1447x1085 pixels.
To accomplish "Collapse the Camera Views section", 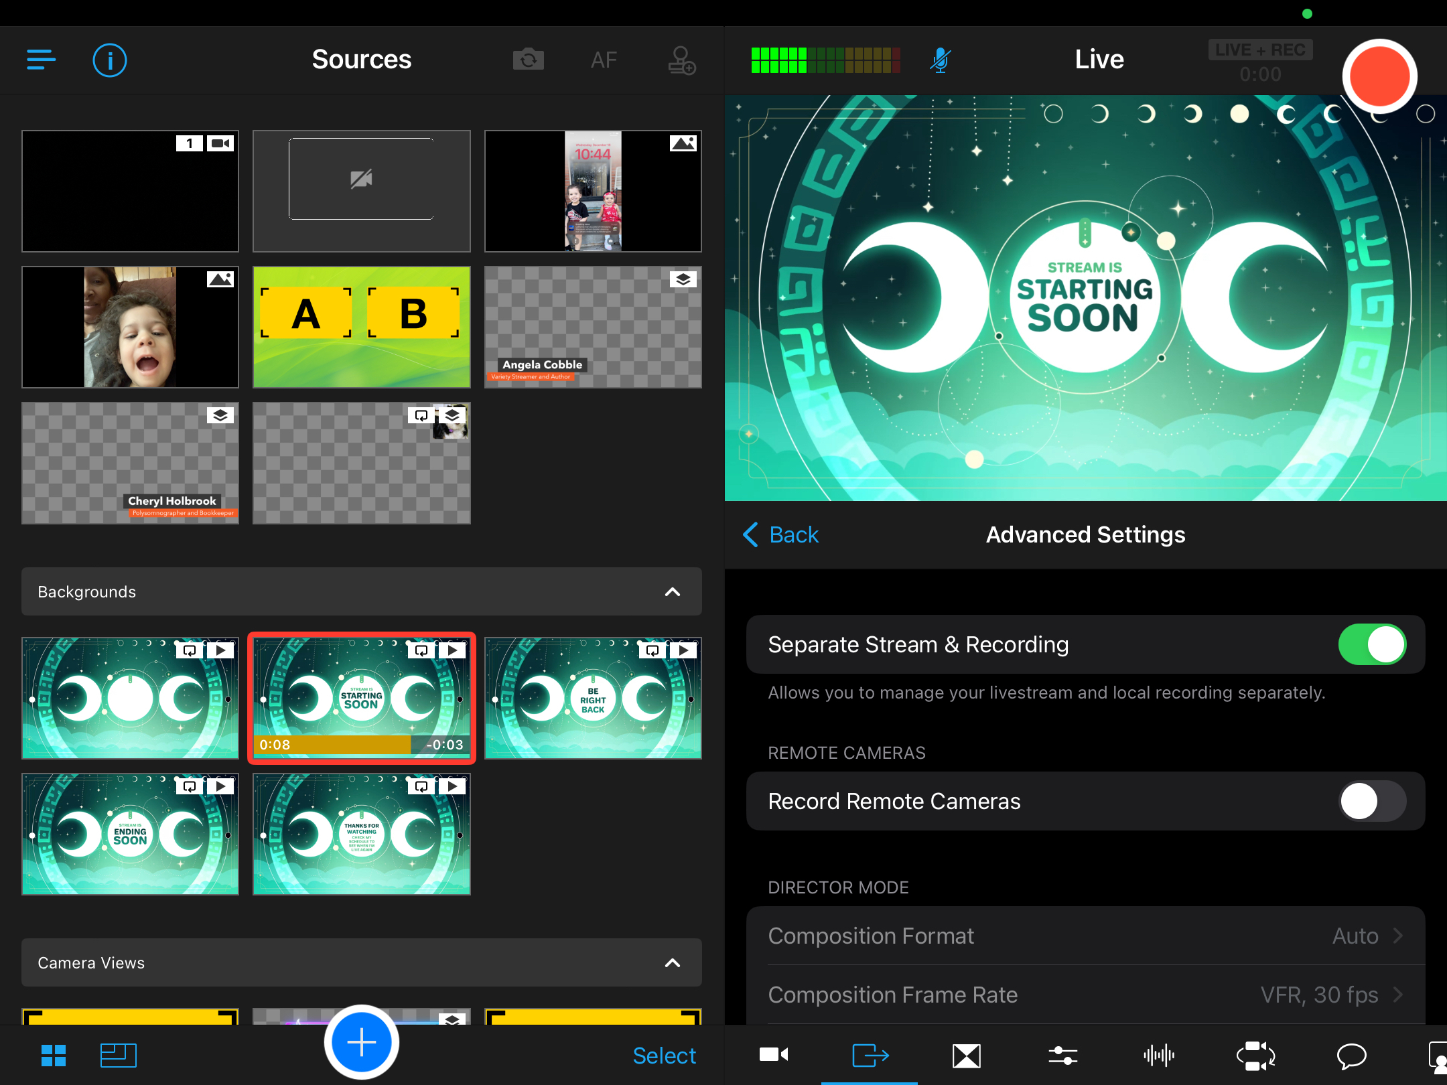I will [x=672, y=963].
